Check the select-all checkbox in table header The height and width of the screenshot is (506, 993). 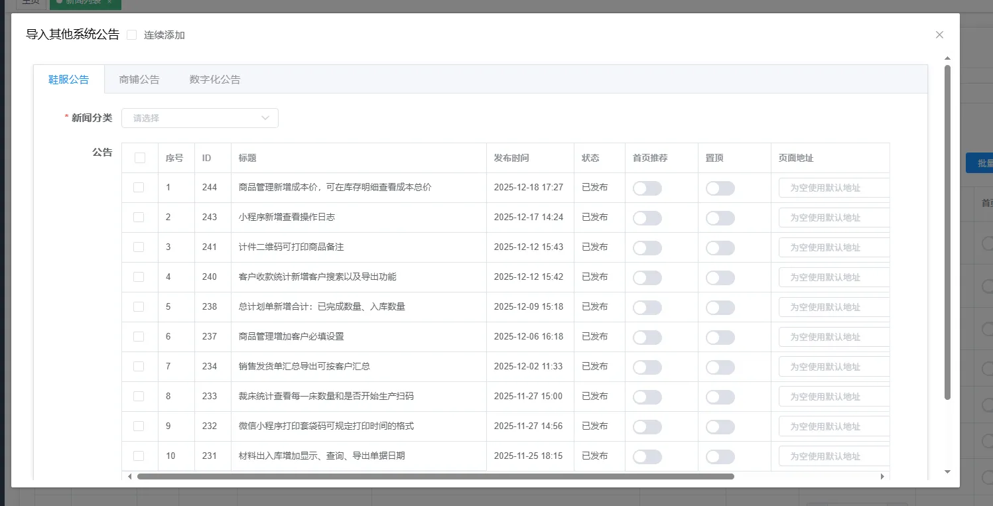tap(140, 158)
